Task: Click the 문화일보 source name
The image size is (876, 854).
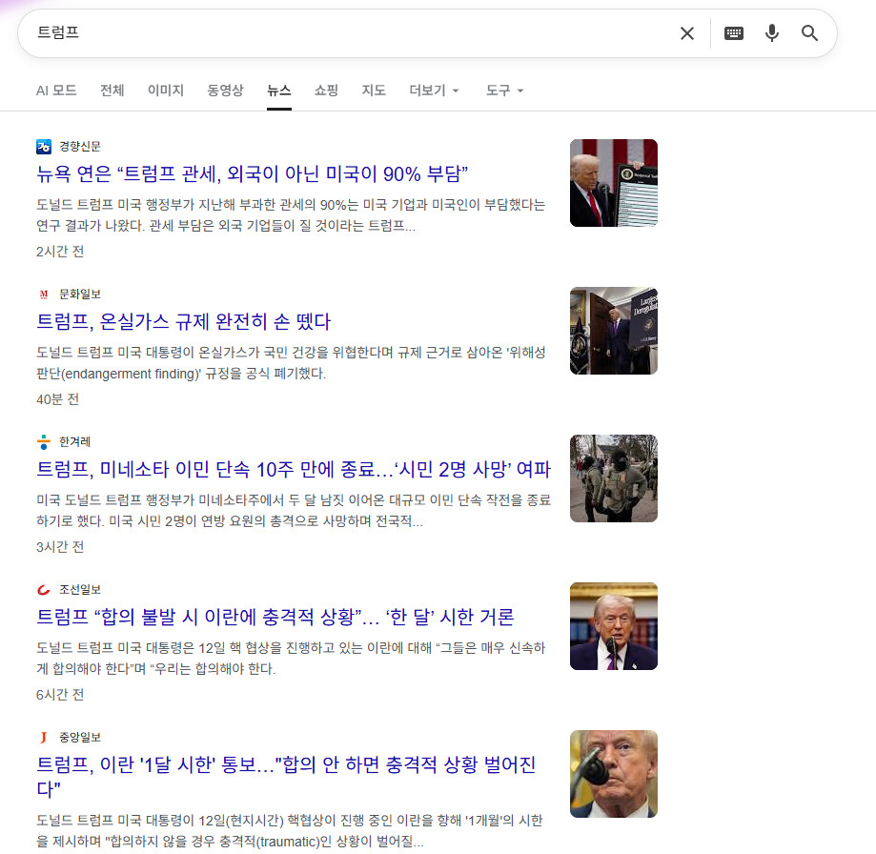Action: point(80,295)
